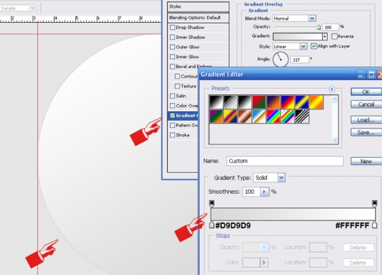Open the Smoothness slider arrow
The image size is (382, 275).
265,192
